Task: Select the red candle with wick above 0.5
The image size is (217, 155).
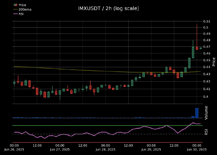Action: tap(197, 48)
